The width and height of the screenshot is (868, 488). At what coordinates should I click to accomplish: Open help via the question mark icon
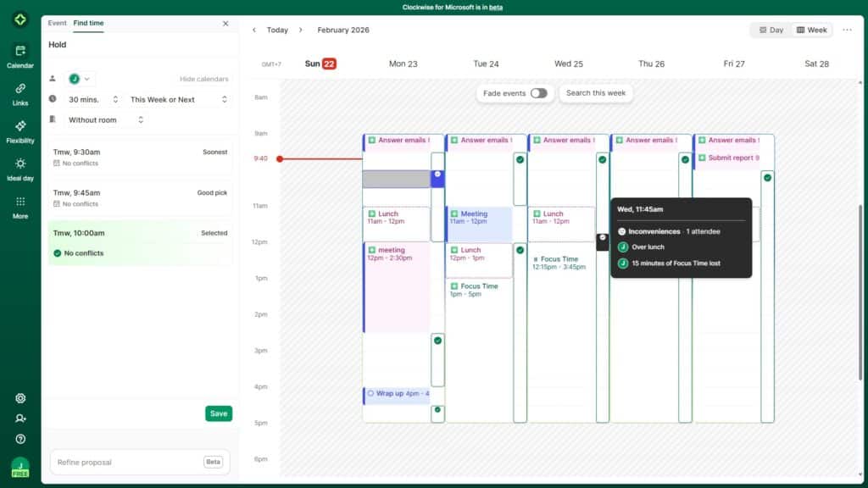(19, 438)
